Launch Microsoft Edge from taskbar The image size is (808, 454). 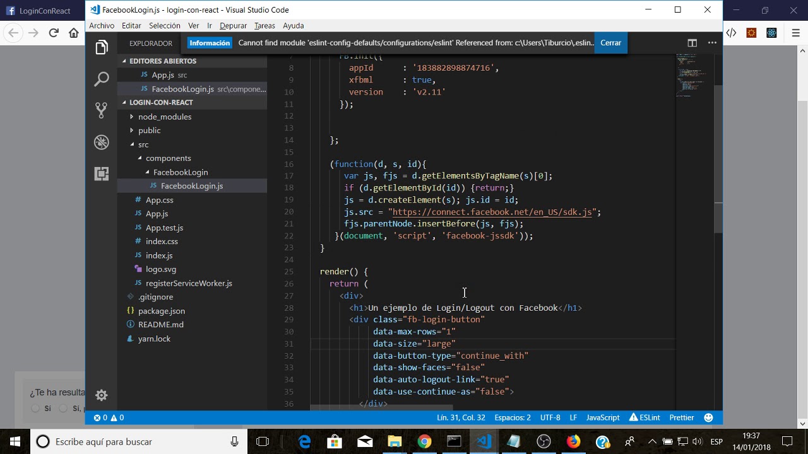(305, 441)
